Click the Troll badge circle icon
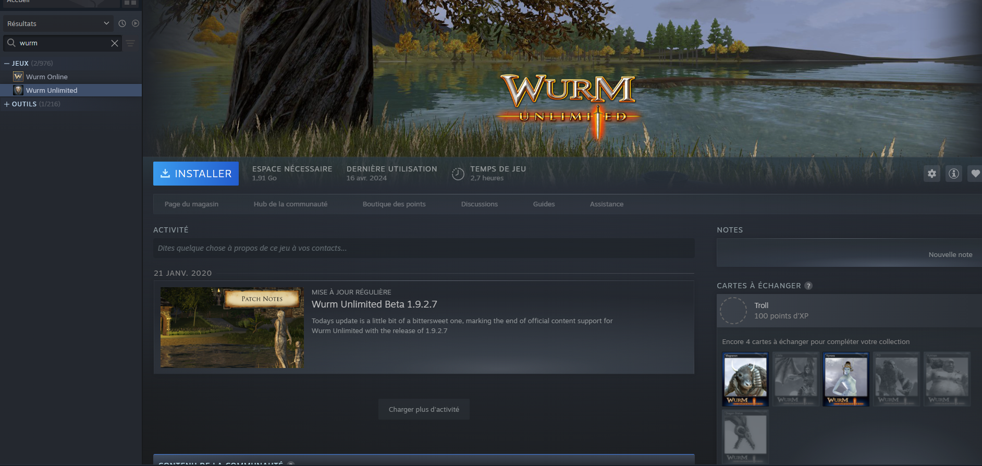Screen dimensions: 982x466 [733, 311]
